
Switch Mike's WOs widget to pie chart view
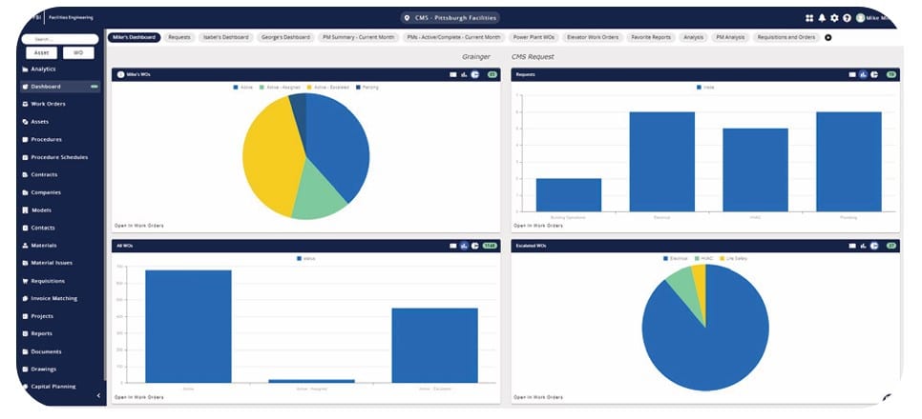[x=475, y=73]
